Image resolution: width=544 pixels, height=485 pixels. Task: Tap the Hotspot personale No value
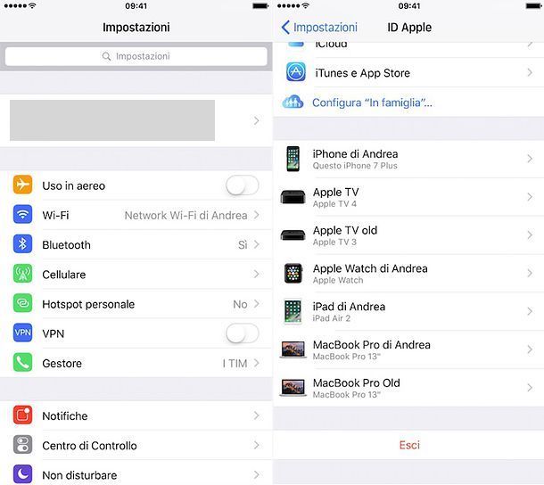(x=240, y=304)
